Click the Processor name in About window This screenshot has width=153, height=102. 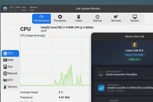130,88
